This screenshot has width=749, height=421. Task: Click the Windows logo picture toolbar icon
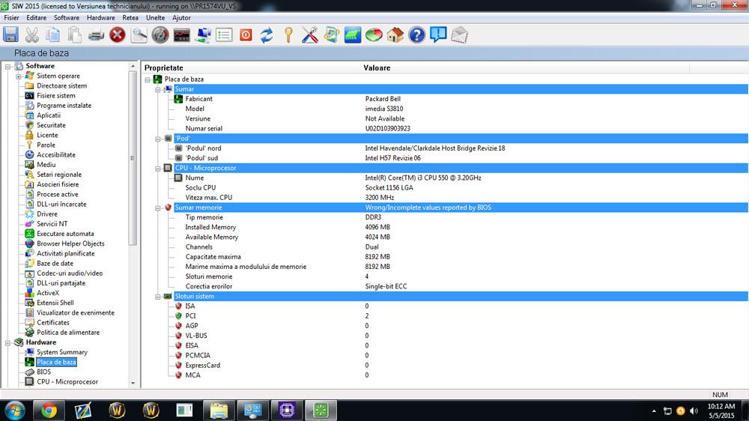coord(331,35)
